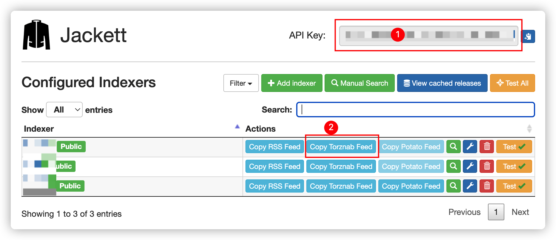This screenshot has width=556, height=240.
Task: Open the wrench settings icon on the first indexer
Action: tap(470, 147)
